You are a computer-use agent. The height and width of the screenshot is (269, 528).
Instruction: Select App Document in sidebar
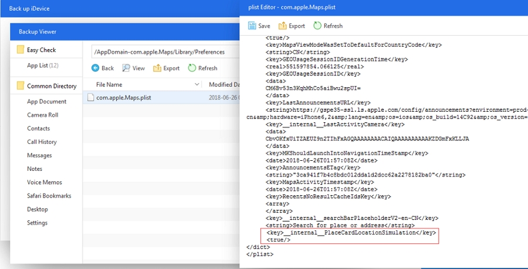46,102
